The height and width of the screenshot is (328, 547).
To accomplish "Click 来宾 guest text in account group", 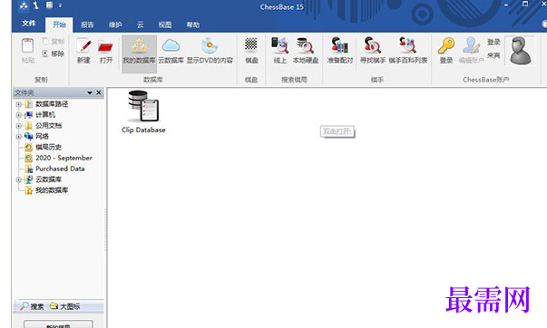I will [x=493, y=55].
